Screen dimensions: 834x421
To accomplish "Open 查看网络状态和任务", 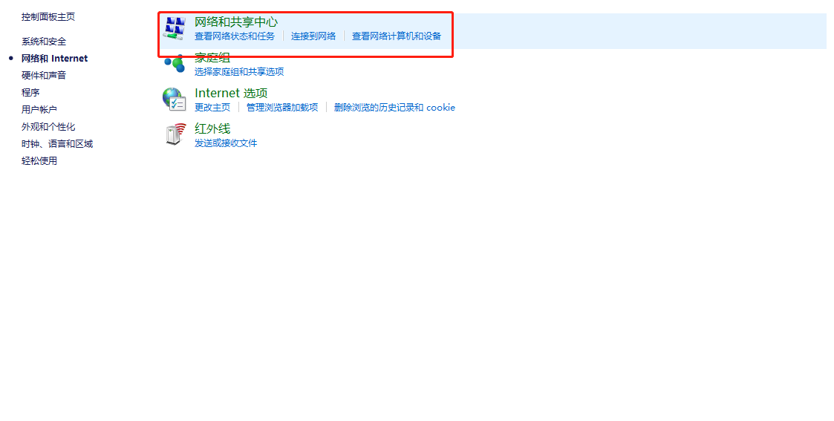I will 235,36.
